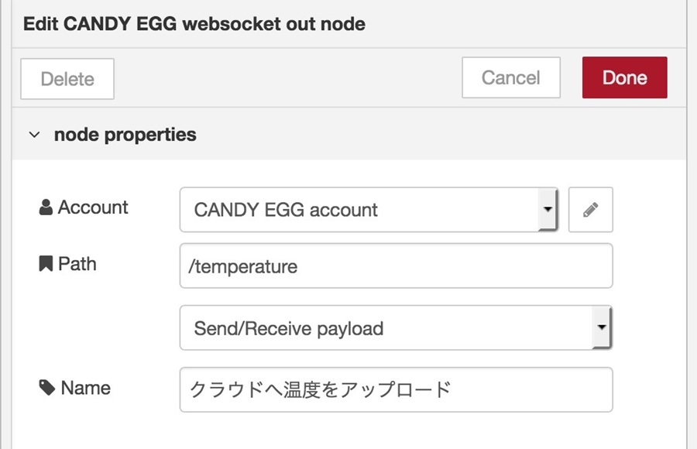Focus the /temperature path field
This screenshot has width=697, height=449.
pos(396,266)
